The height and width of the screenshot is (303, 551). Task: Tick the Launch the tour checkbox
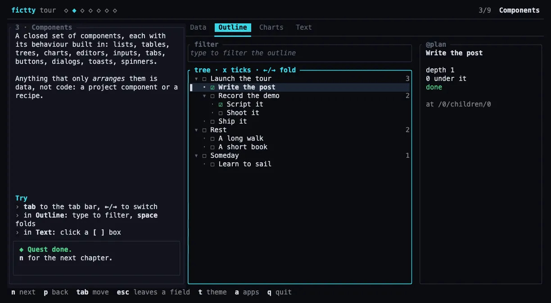click(204, 79)
